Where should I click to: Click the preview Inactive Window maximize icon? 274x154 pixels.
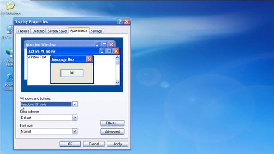[104, 44]
